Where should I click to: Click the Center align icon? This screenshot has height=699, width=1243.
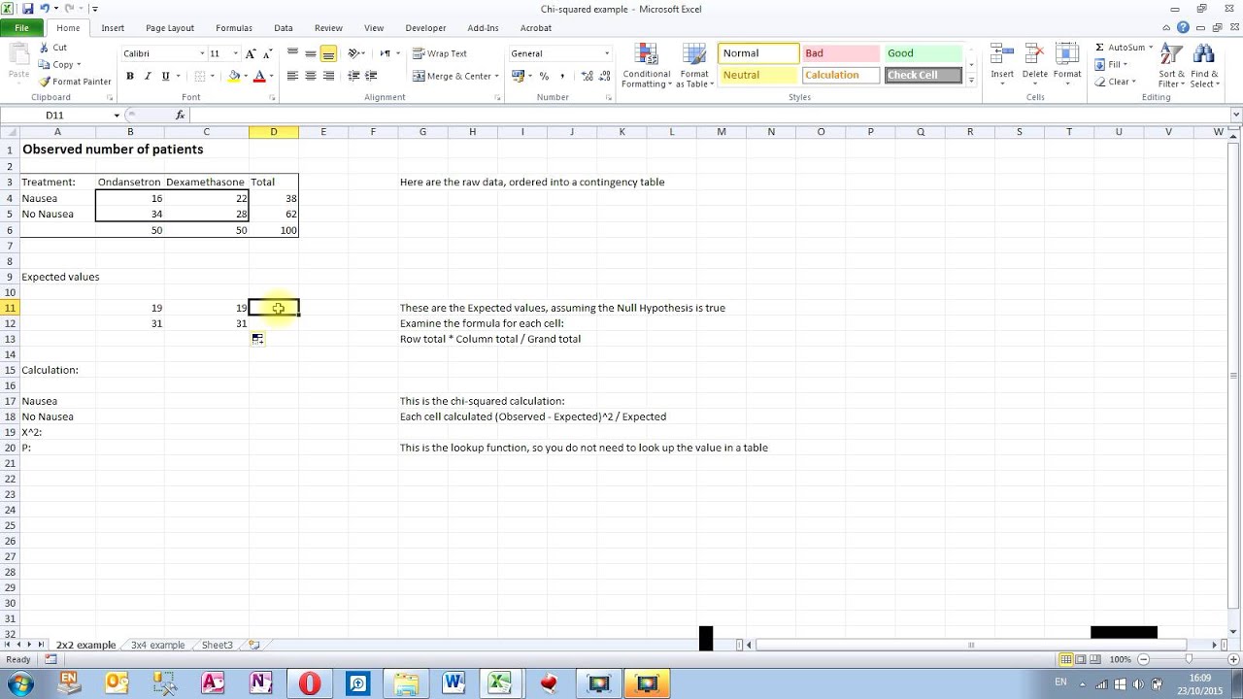[x=311, y=76]
